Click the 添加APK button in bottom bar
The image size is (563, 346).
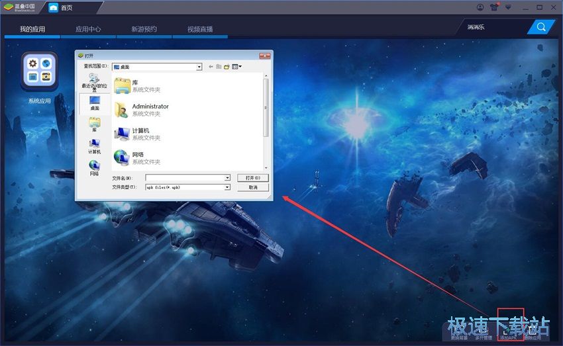click(x=508, y=334)
